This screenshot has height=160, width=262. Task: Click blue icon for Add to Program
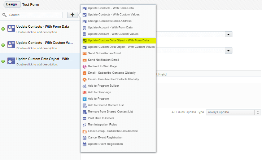tap(84, 99)
